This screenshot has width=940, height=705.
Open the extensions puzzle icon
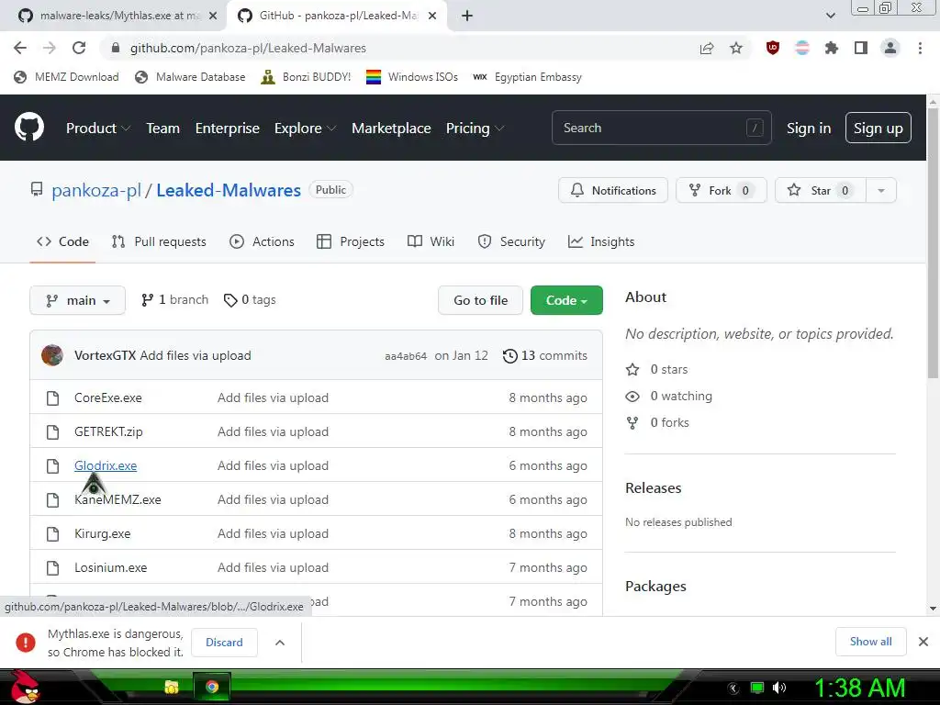832,48
